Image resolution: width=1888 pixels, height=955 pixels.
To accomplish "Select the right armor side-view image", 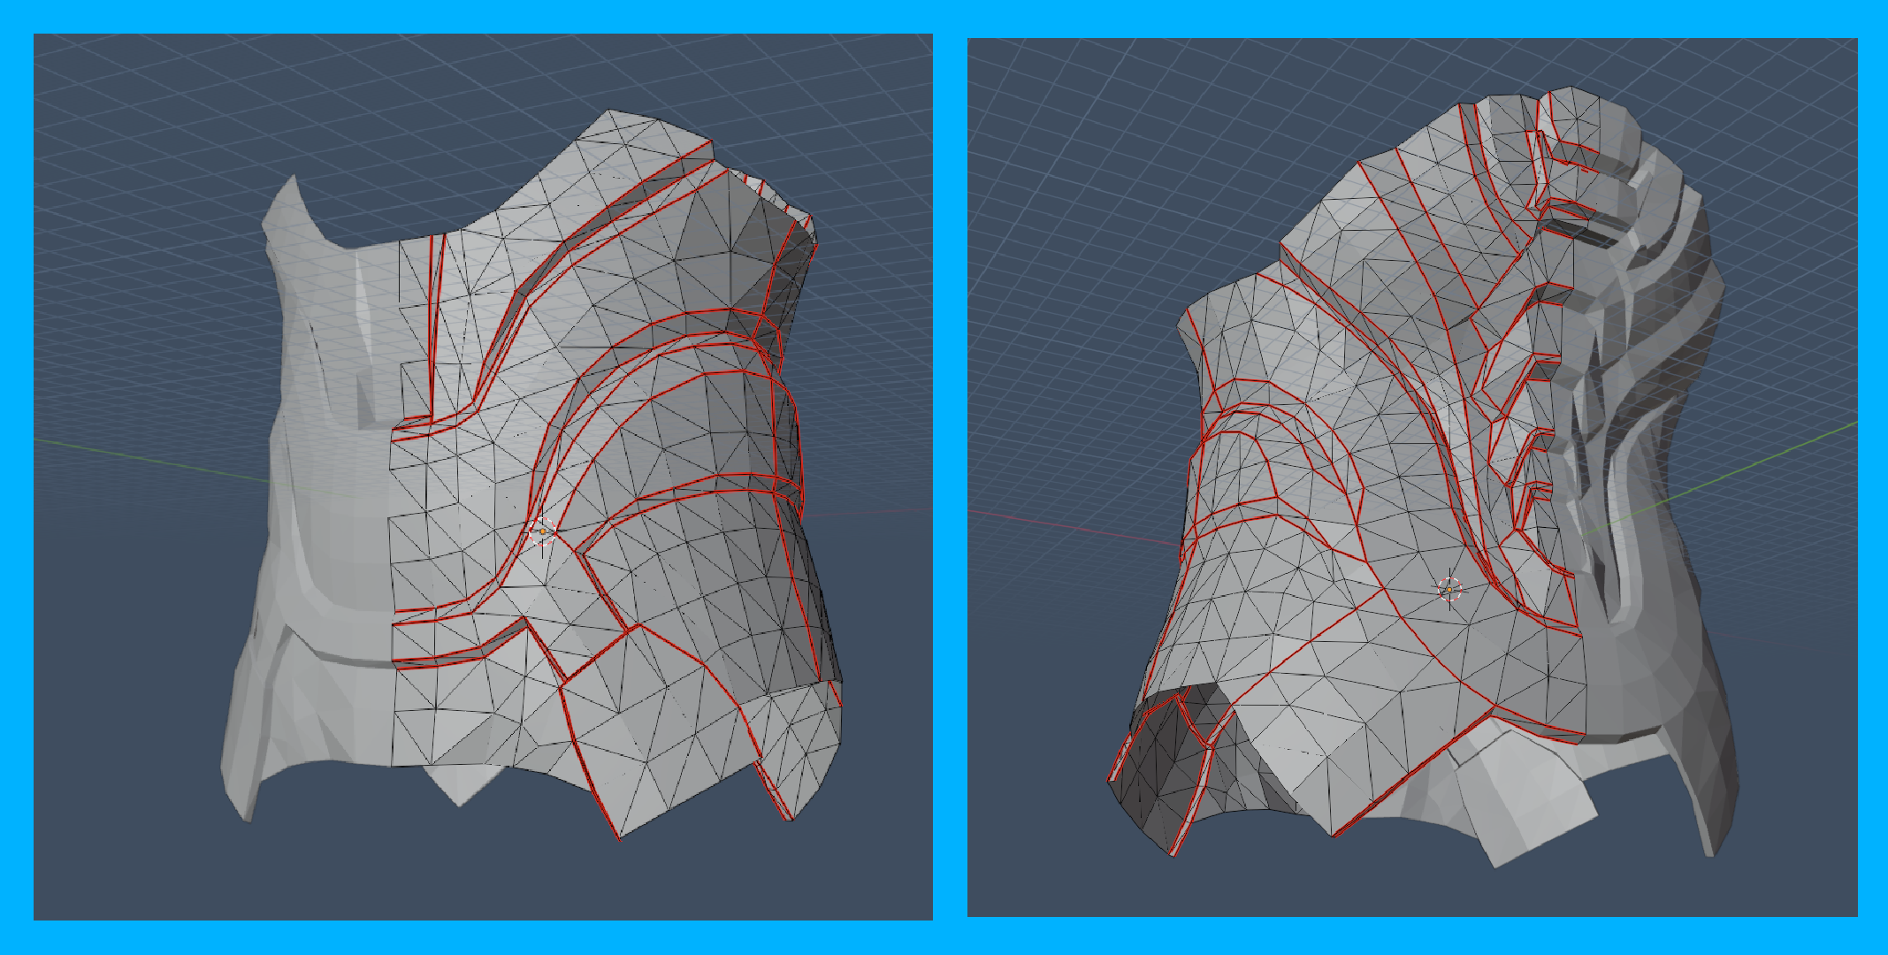I will (x=1412, y=477).
